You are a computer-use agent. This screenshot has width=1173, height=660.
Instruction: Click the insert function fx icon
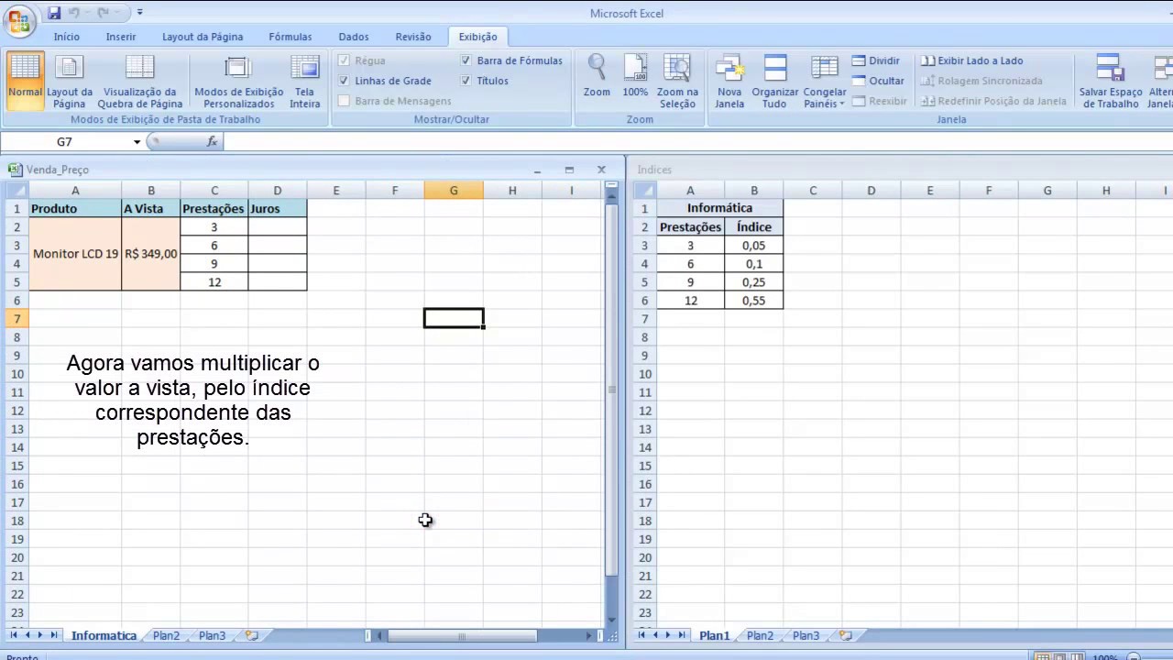point(212,142)
